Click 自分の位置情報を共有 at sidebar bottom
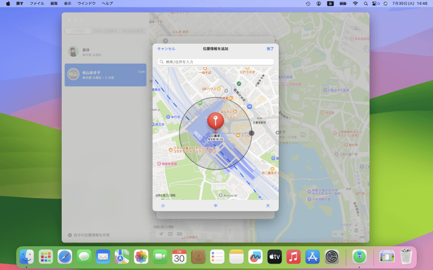433x270 pixels. [89, 235]
